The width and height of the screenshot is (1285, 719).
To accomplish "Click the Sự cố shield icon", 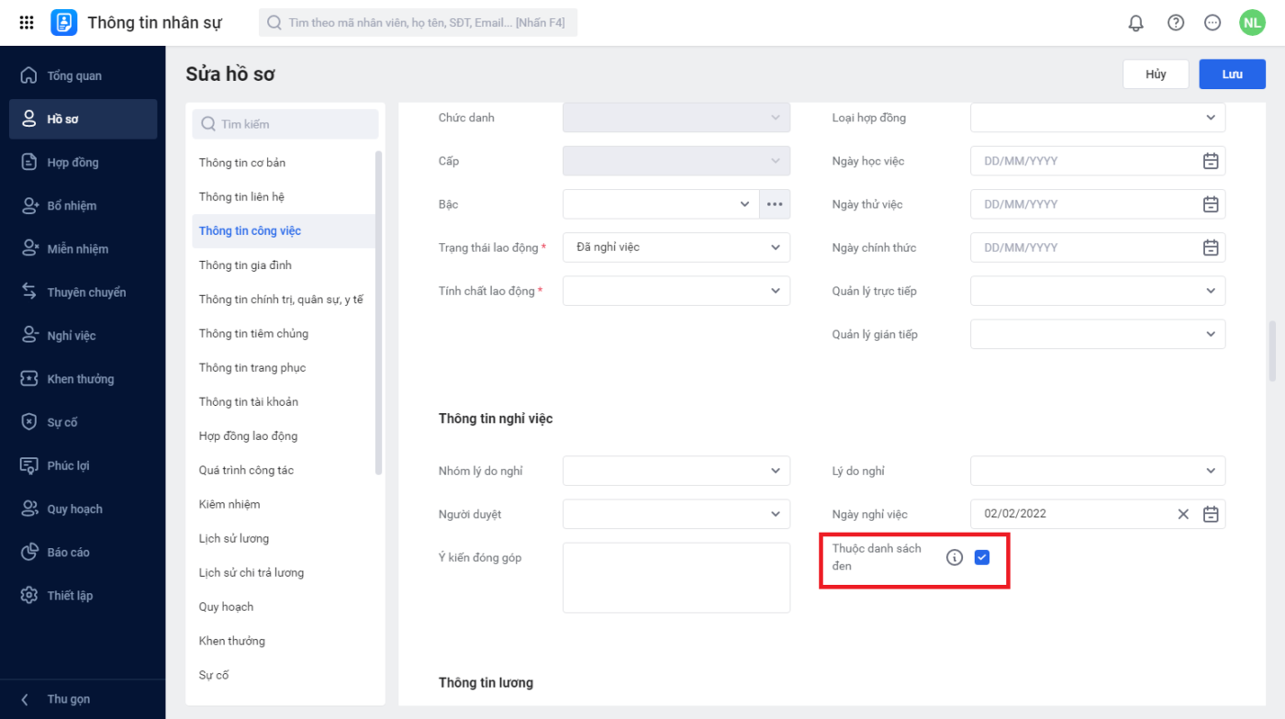I will coord(29,422).
